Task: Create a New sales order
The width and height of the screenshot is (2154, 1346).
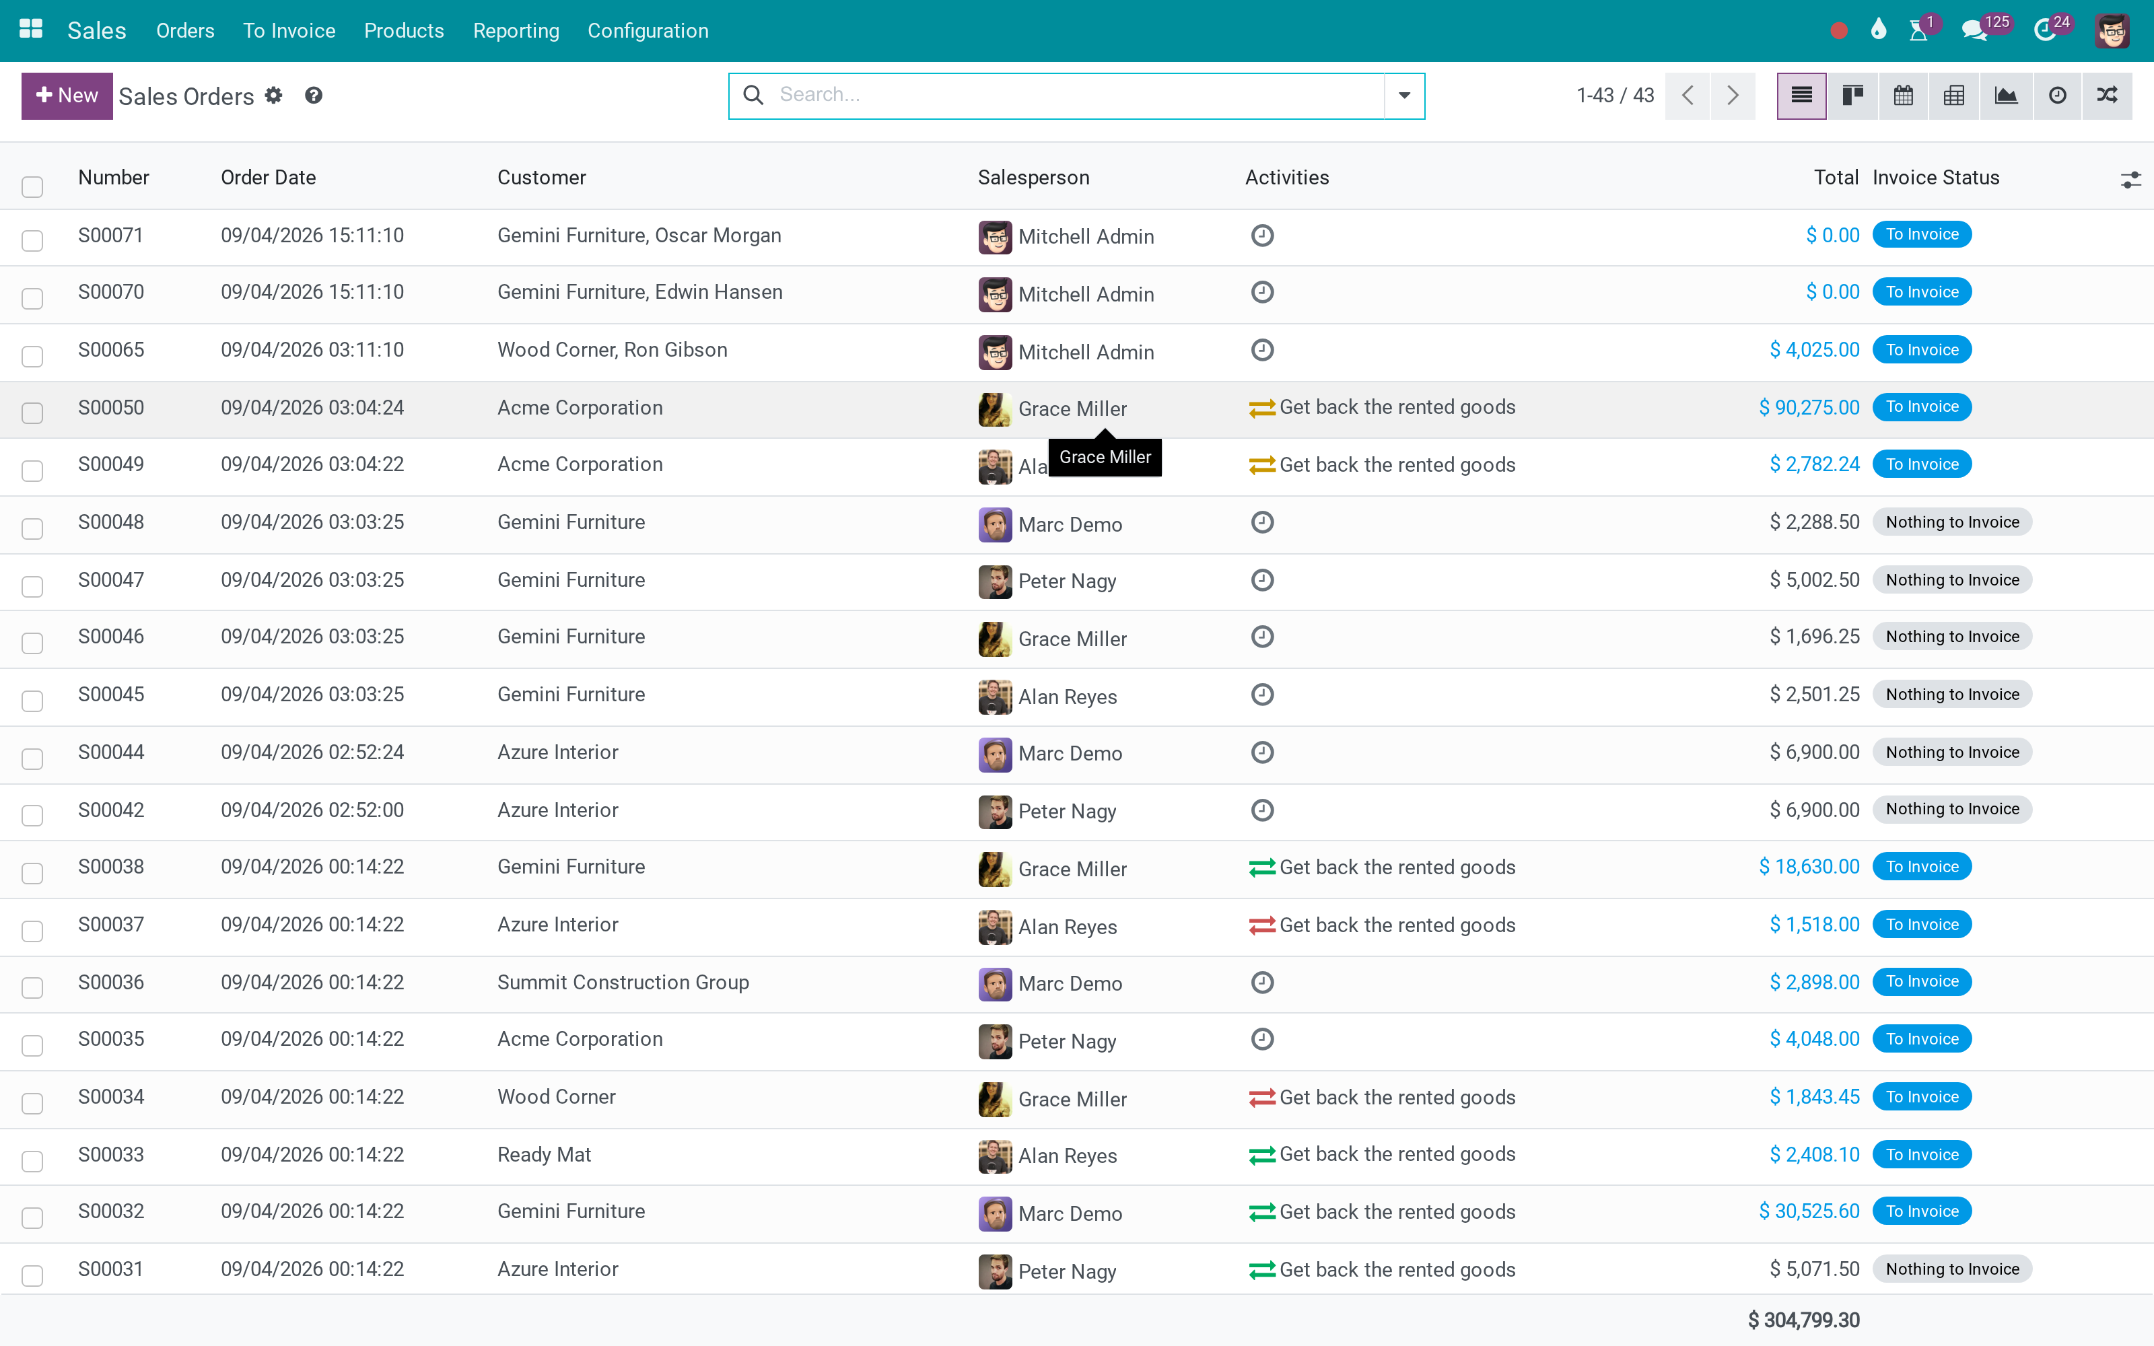Action: [67, 96]
